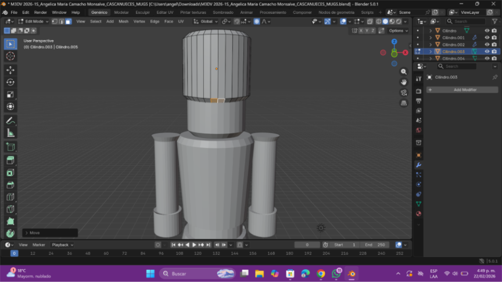Select the Poly Build tool
The image size is (502, 282).
(10, 221)
